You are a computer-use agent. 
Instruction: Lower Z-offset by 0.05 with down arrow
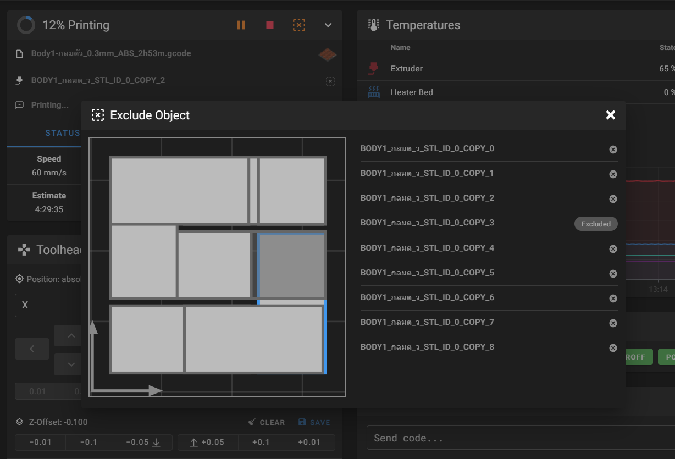click(142, 443)
